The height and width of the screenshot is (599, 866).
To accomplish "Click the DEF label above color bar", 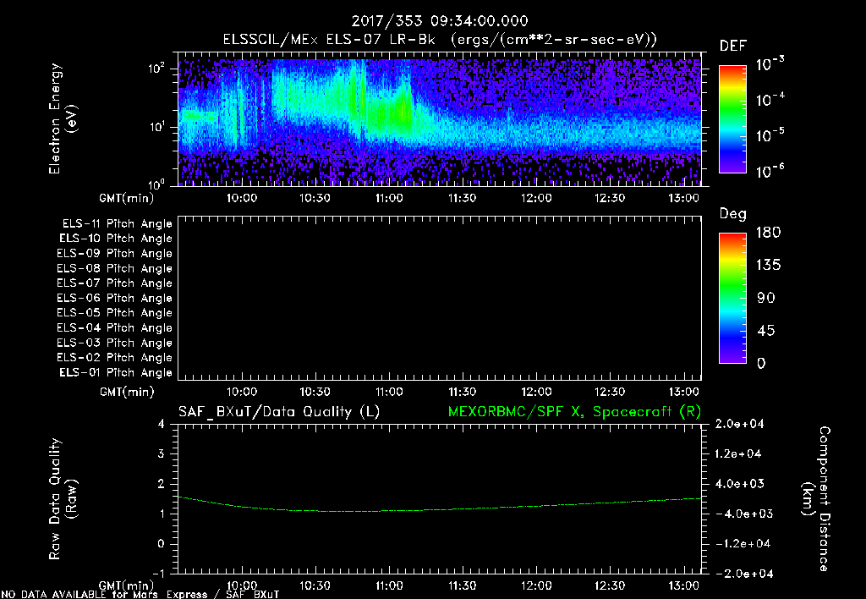I will [x=733, y=47].
